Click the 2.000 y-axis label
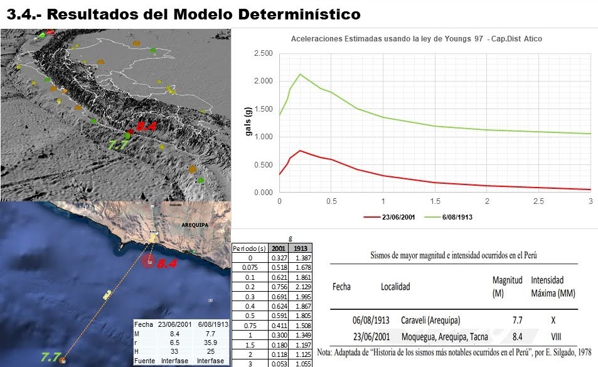 264,81
